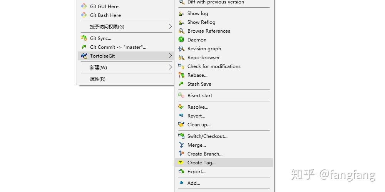Start Rebase... from TortoiseGit menu
The height and width of the screenshot is (192, 385).
pyautogui.click(x=197, y=75)
